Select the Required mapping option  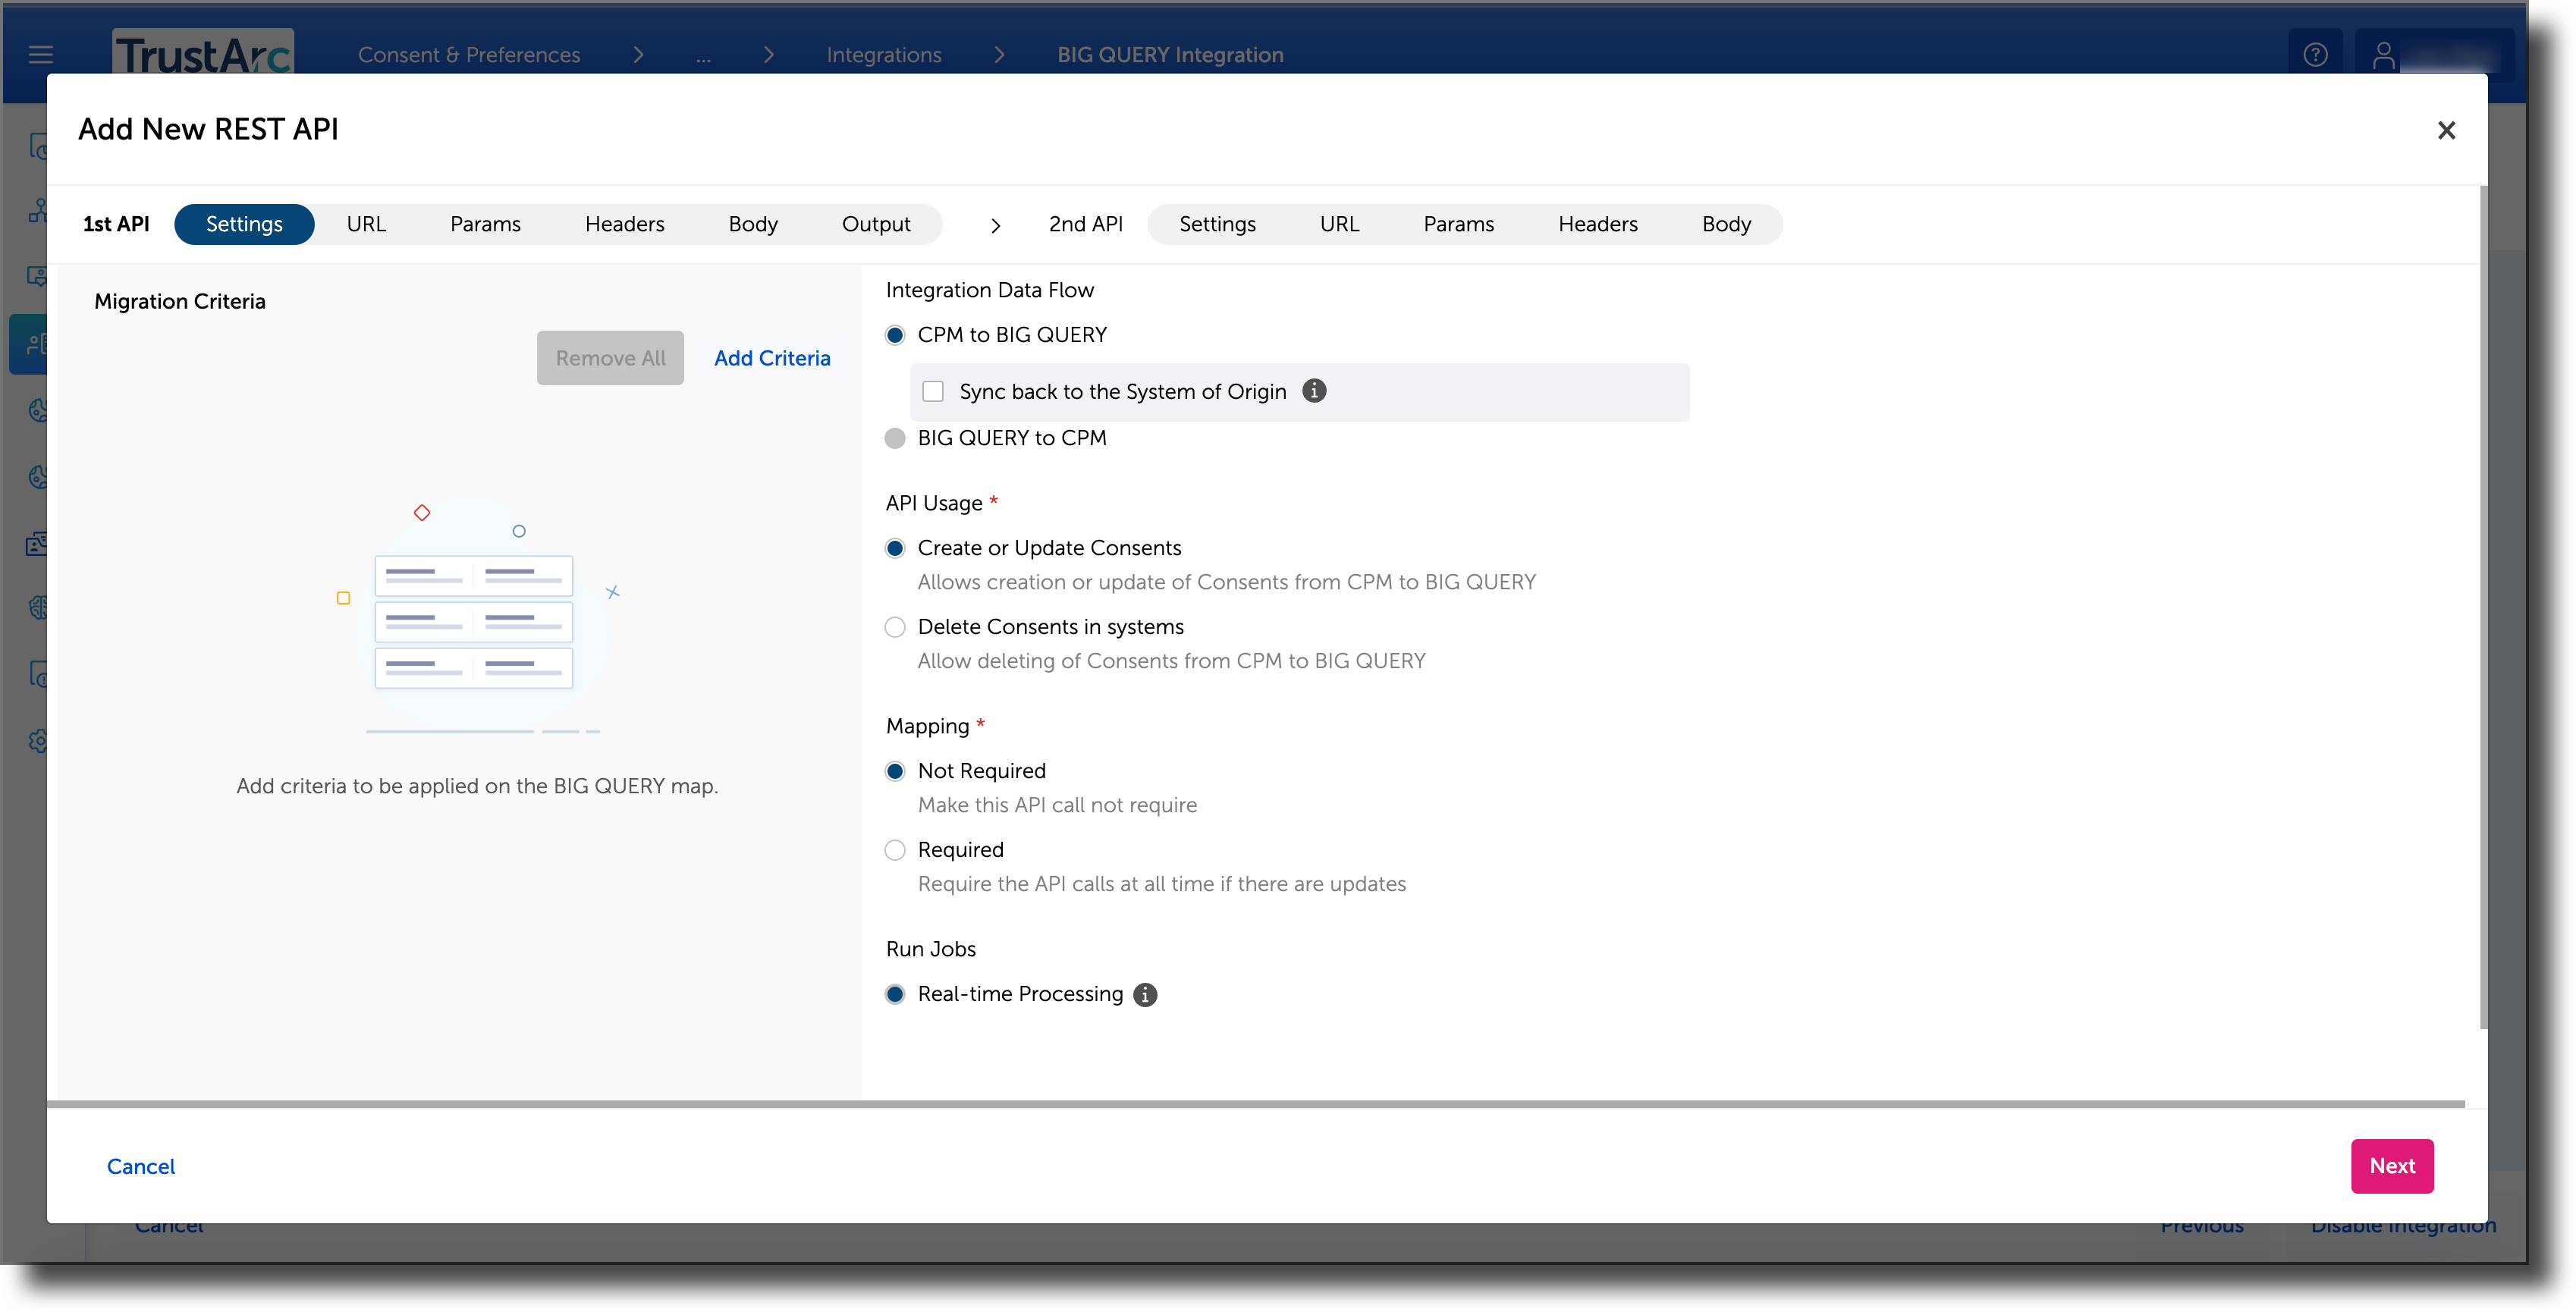point(895,850)
